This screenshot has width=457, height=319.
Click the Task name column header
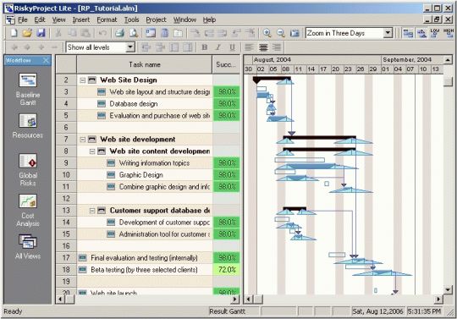pyautogui.click(x=145, y=64)
